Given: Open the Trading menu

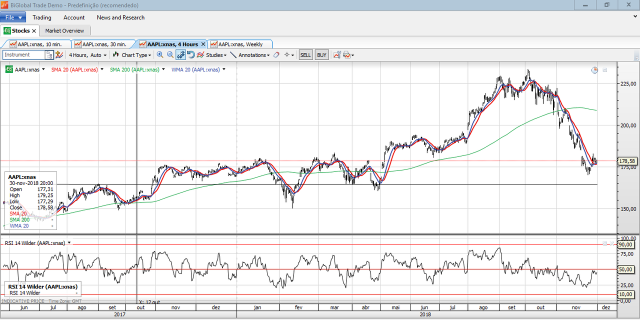Looking at the screenshot, I should (x=42, y=17).
